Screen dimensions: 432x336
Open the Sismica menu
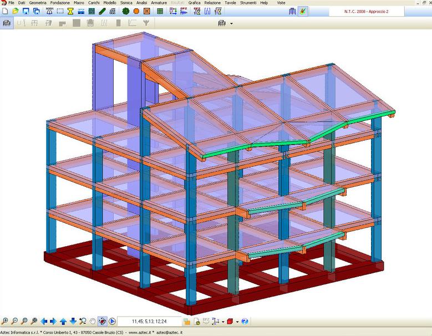[126, 3]
